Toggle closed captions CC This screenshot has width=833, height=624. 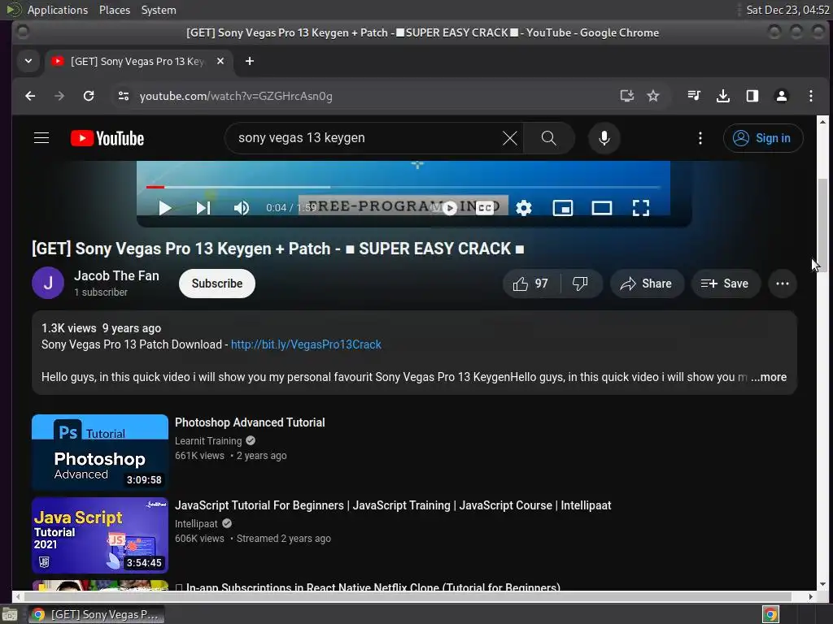484,208
